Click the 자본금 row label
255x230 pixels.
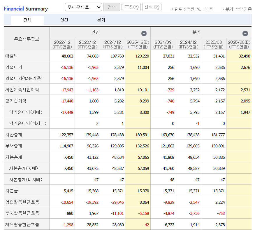(12, 191)
